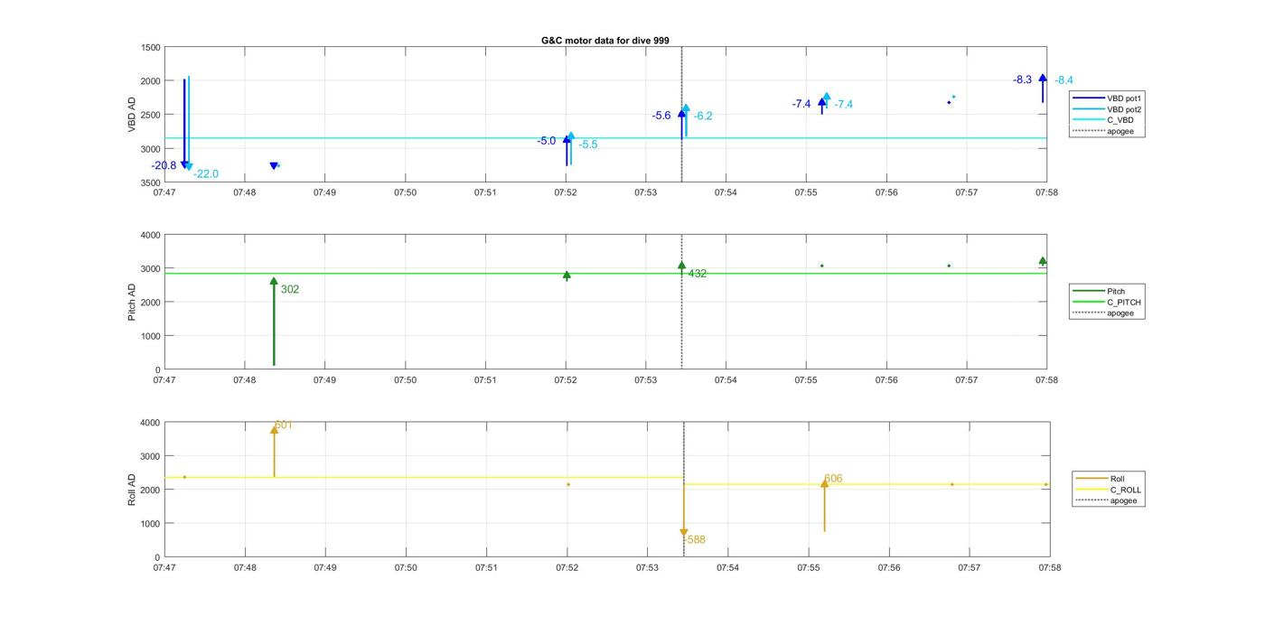Click the cyan C_VBD horizontal line
The width and height of the screenshot is (1265, 626).
tap(605, 138)
